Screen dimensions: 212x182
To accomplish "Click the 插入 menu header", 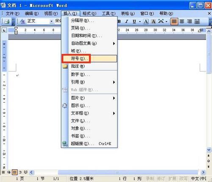I will click(70, 14).
